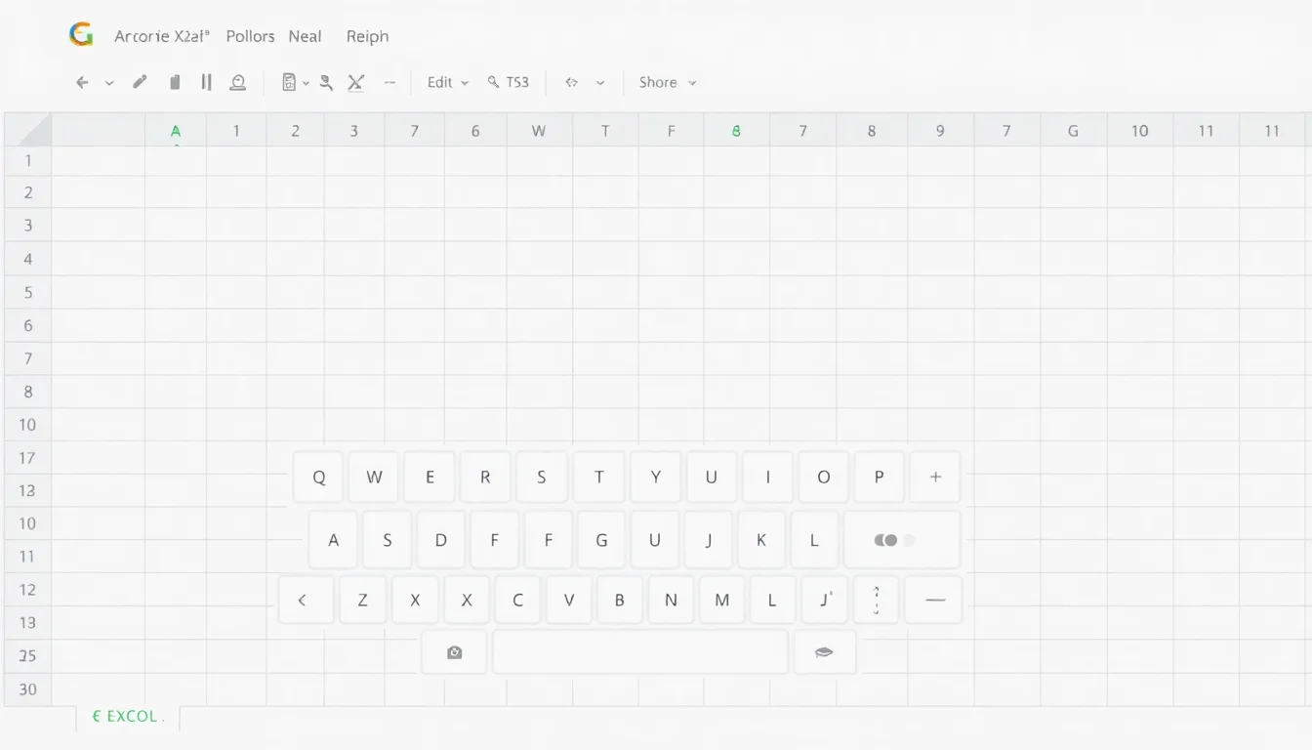The width and height of the screenshot is (1312, 750).
Task: Click the stamp icon in toolbar
Action: 237,82
